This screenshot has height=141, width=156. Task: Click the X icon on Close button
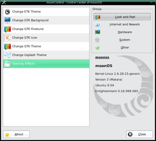coord(130,134)
